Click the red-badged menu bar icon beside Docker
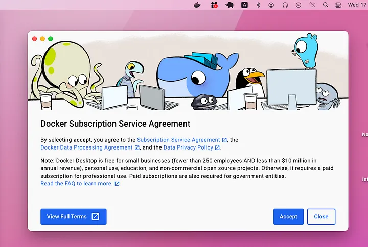The image size is (368, 247). pyautogui.click(x=214, y=5)
